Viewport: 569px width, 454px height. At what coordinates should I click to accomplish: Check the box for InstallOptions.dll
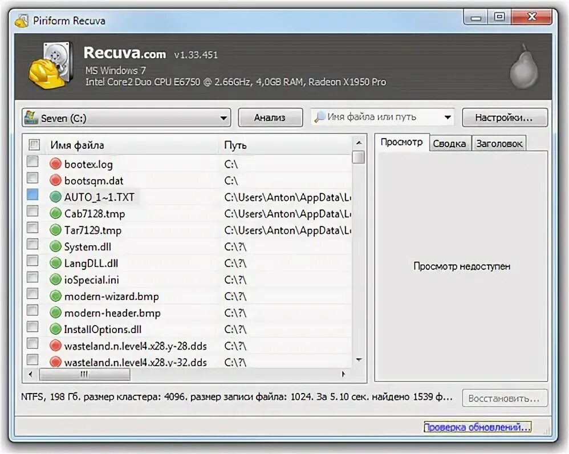(32, 327)
